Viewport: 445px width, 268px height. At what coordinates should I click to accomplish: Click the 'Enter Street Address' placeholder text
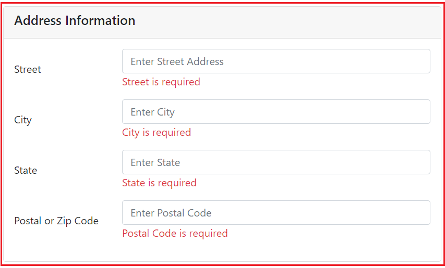click(177, 61)
